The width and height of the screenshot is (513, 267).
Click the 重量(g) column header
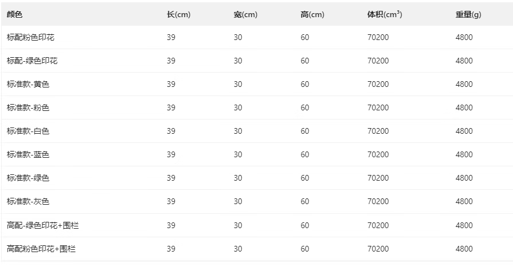click(468, 14)
